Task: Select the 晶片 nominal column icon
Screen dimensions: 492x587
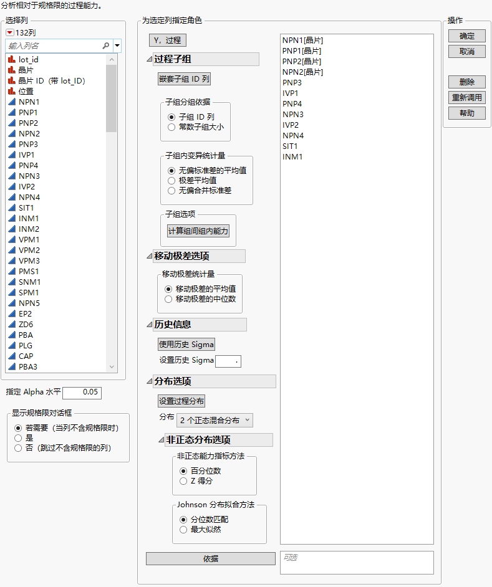Action: click(x=12, y=70)
